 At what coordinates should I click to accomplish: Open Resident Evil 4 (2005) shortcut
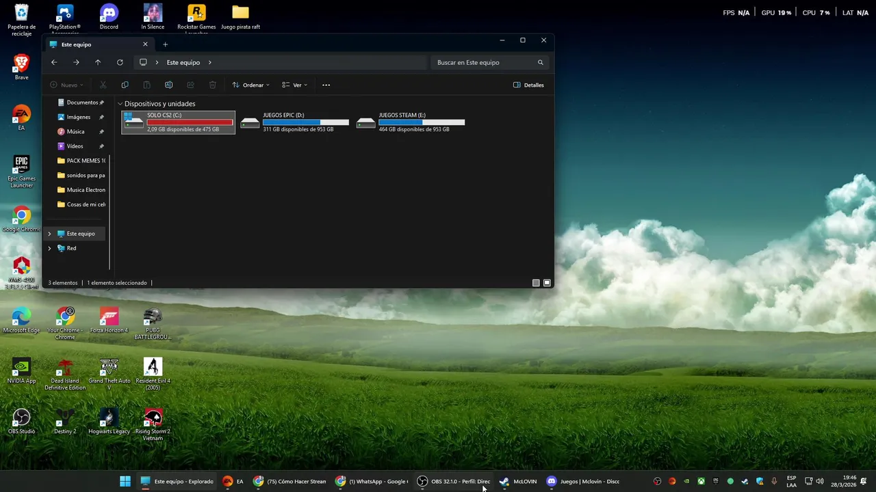pos(153,374)
